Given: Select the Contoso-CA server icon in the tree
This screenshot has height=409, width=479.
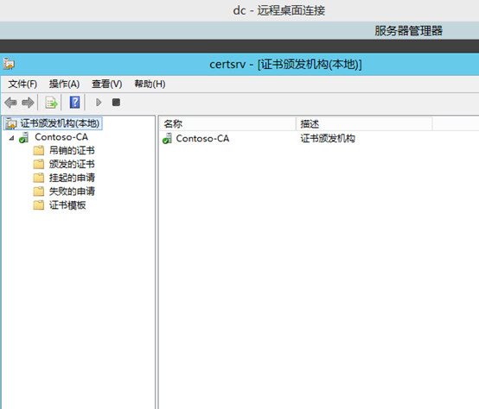Looking at the screenshot, I should pos(24,137).
